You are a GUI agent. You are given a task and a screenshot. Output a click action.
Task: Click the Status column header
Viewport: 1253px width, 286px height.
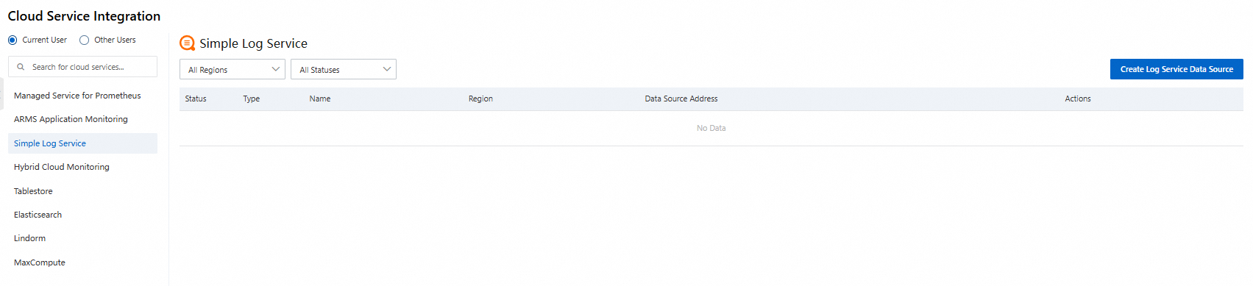196,99
